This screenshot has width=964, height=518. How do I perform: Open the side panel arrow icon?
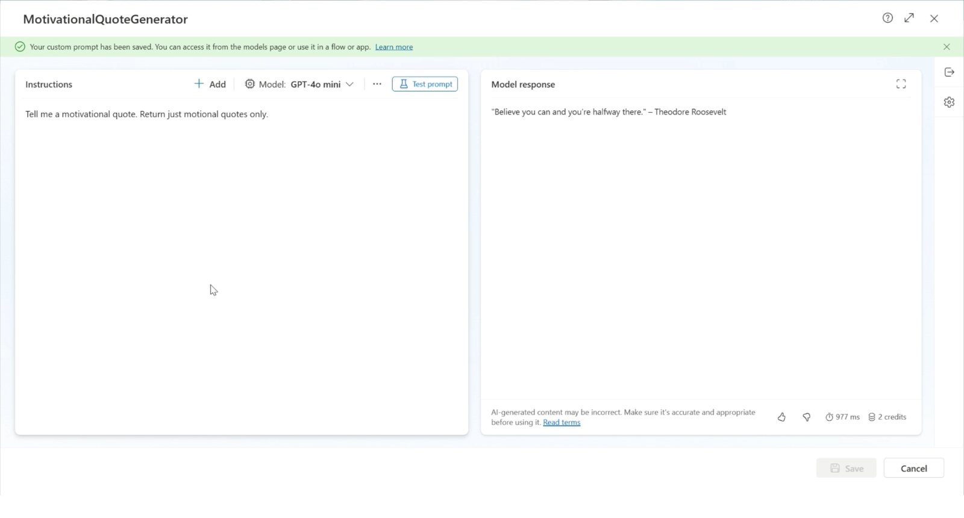[x=949, y=72]
